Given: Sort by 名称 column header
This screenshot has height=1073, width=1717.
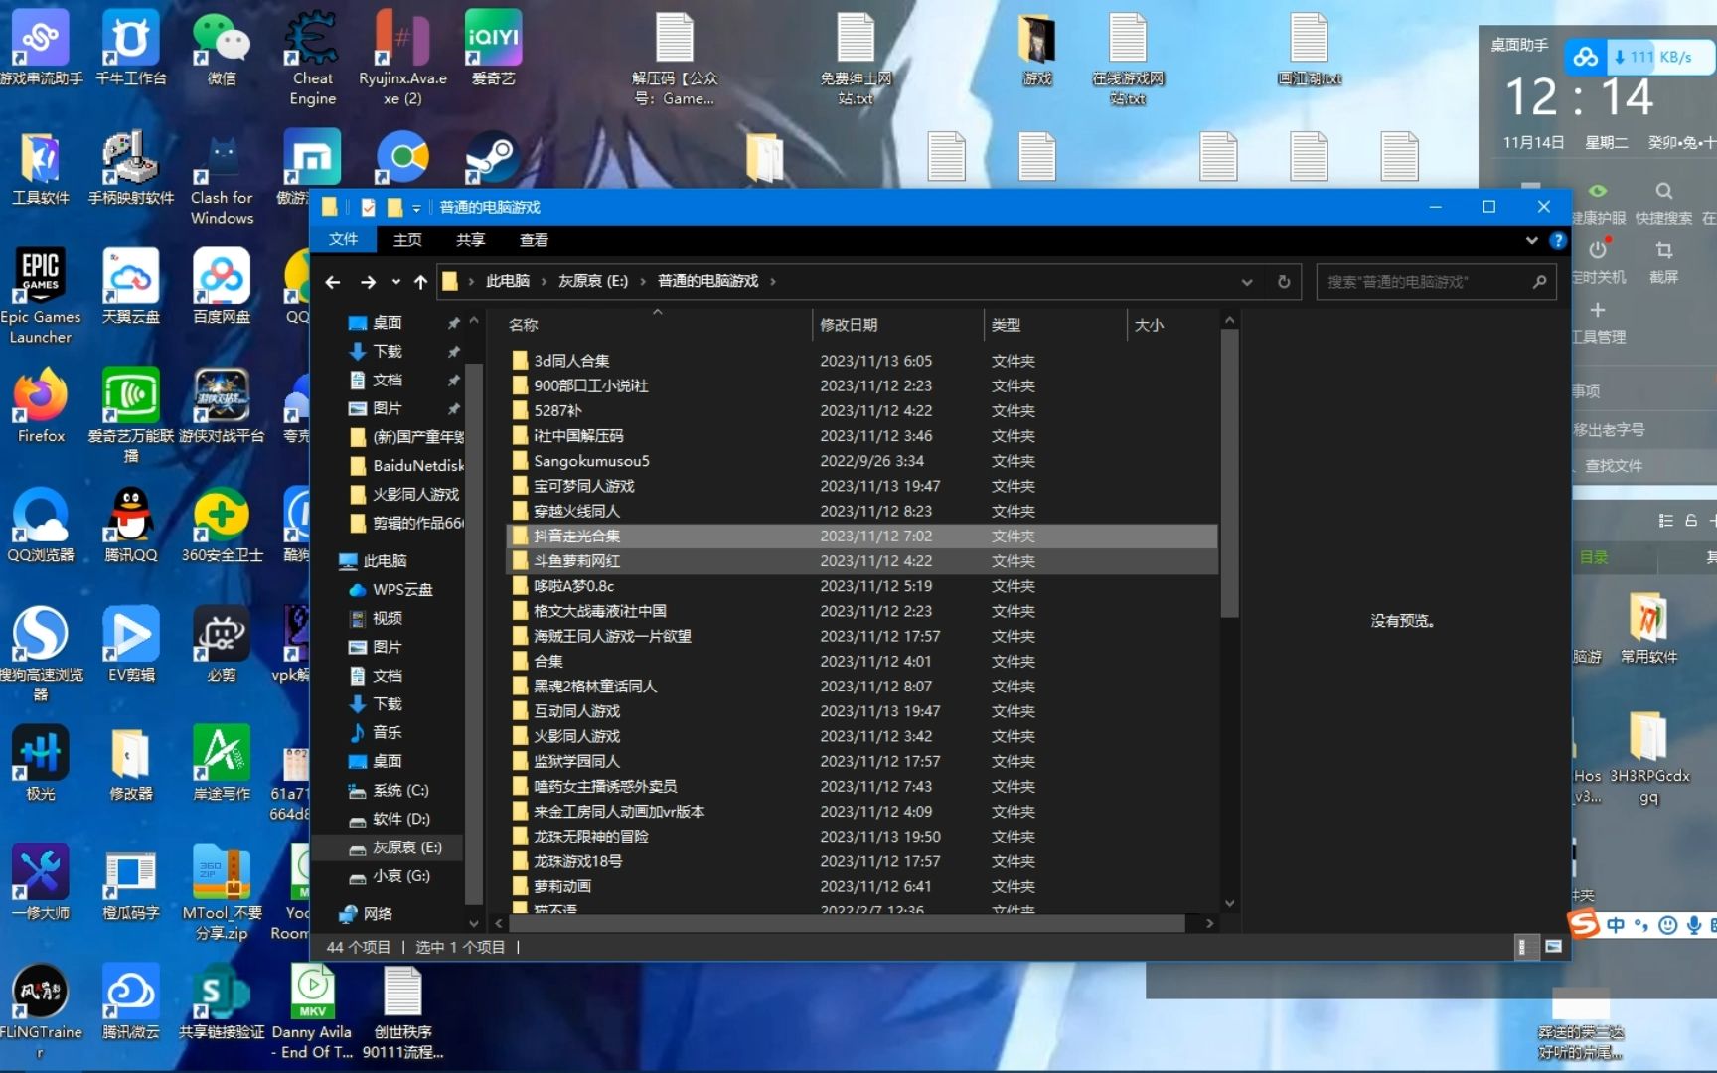Looking at the screenshot, I should 656,325.
